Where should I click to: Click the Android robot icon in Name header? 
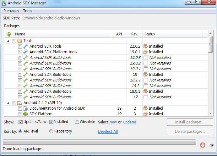point(9,34)
